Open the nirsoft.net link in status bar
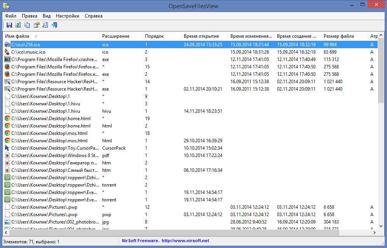 point(185,241)
